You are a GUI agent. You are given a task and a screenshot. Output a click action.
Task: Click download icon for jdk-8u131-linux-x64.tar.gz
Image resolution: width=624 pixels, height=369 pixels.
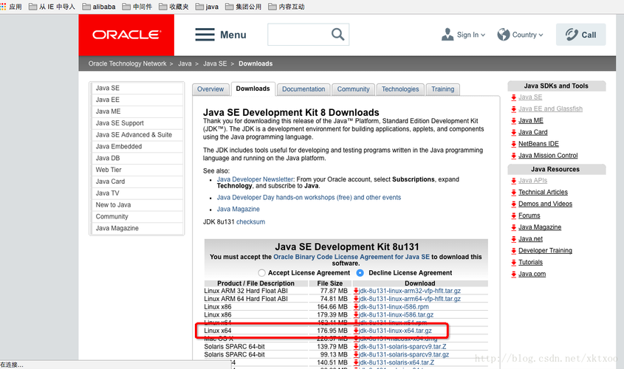click(356, 331)
